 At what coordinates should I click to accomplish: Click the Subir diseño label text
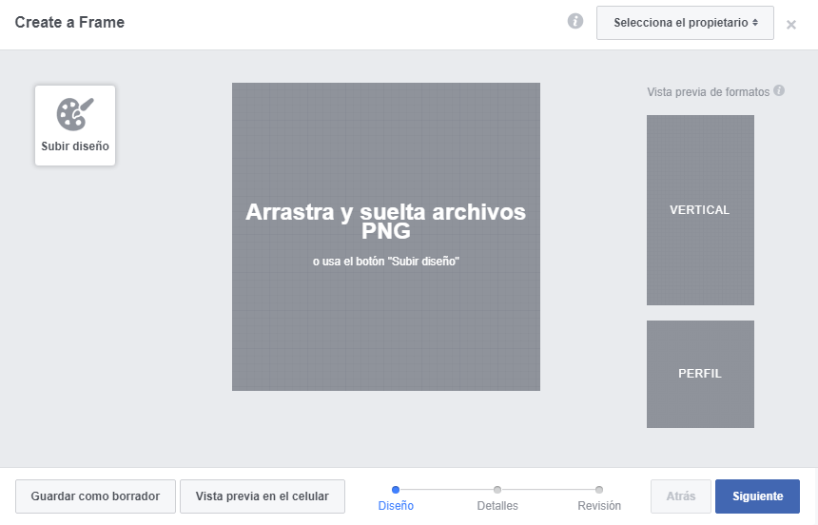pos(75,147)
